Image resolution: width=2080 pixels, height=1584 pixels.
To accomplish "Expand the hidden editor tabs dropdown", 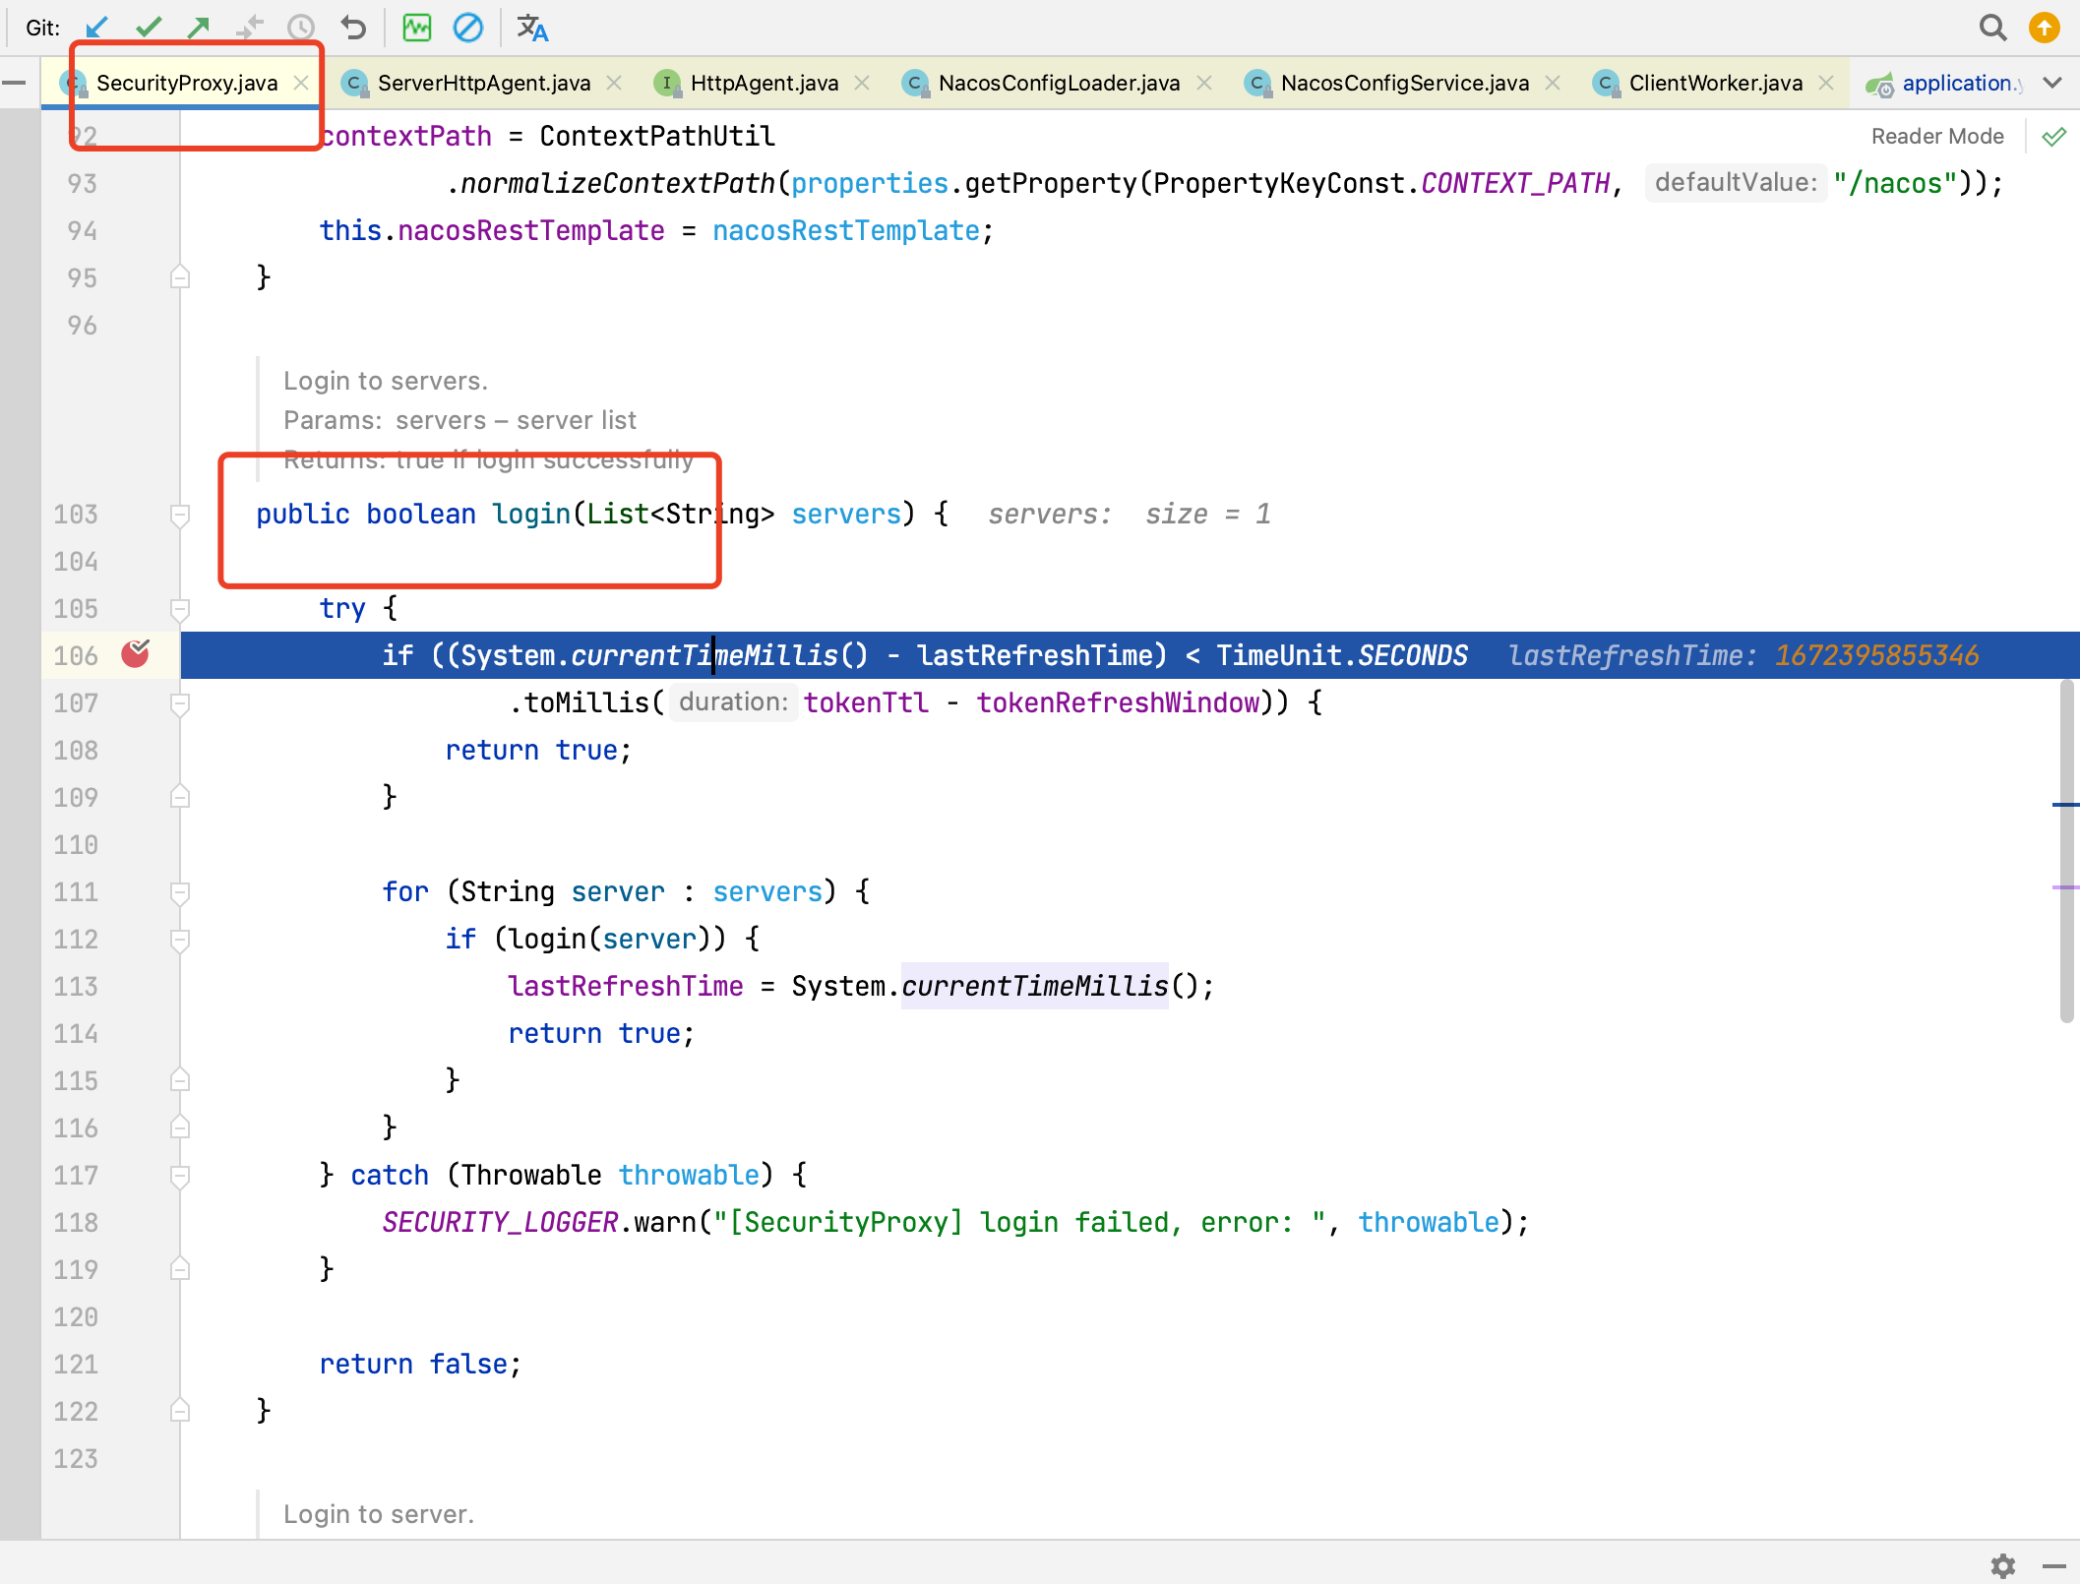I will 2052,83.
